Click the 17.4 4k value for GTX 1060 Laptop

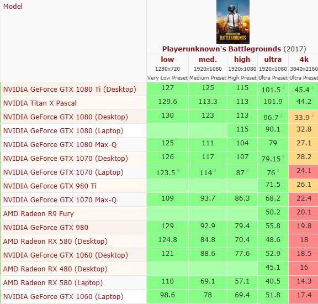[304, 295]
